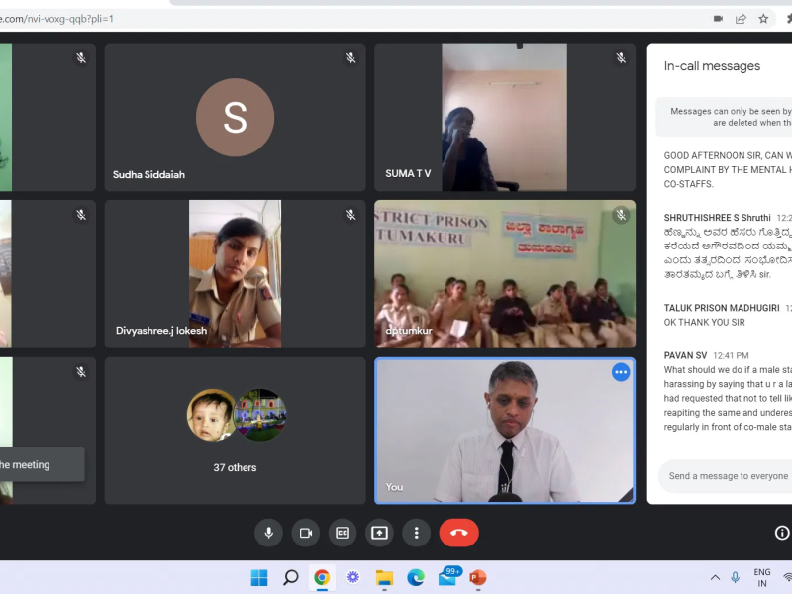Viewport: 792px width, 594px height.
Task: Click the microphone icon in the system tray
Action: pyautogui.click(x=735, y=577)
